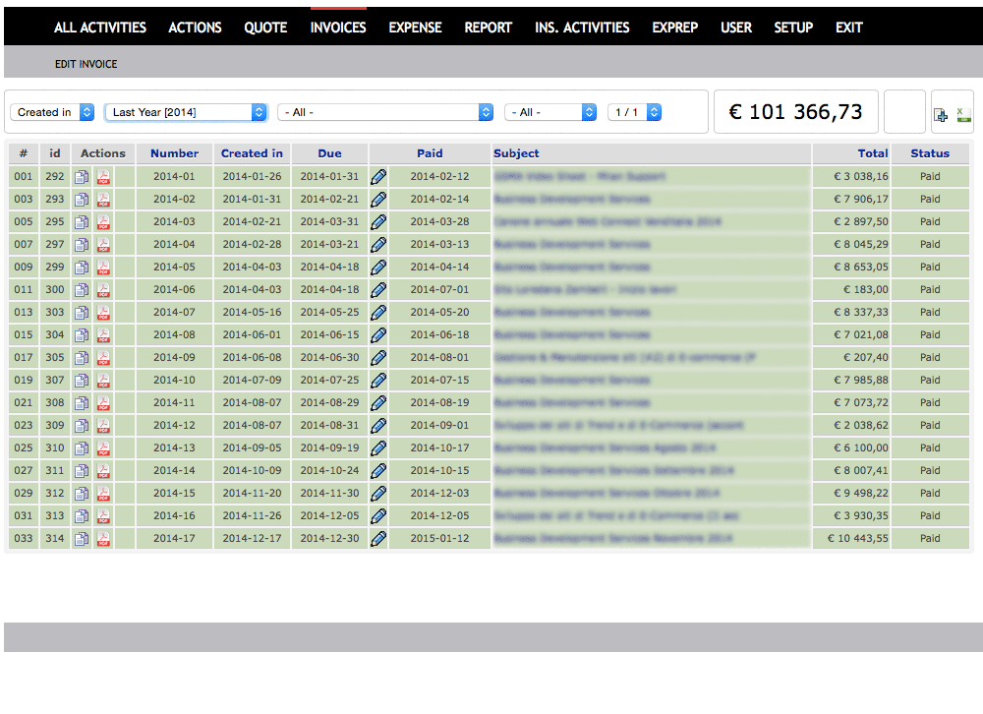Sort by the Total column header

(873, 153)
